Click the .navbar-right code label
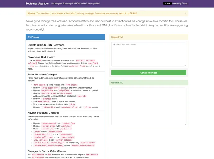Screen dimensions: 214x159 pos(68,137)
